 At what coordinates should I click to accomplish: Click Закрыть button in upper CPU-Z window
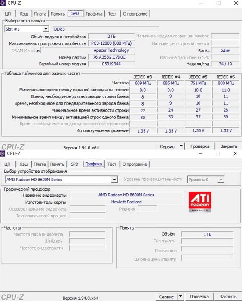229,146
